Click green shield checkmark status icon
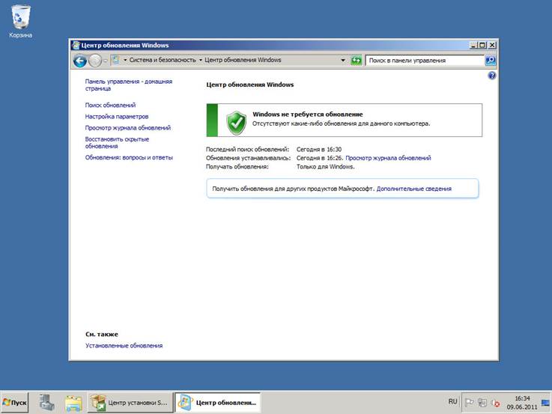 (236, 123)
